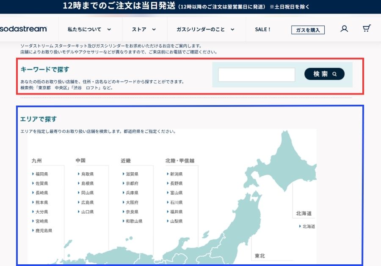Viewport: 381px width, 266px height.
Task: Click the 北海道 prefecture link
Action: click(x=308, y=227)
